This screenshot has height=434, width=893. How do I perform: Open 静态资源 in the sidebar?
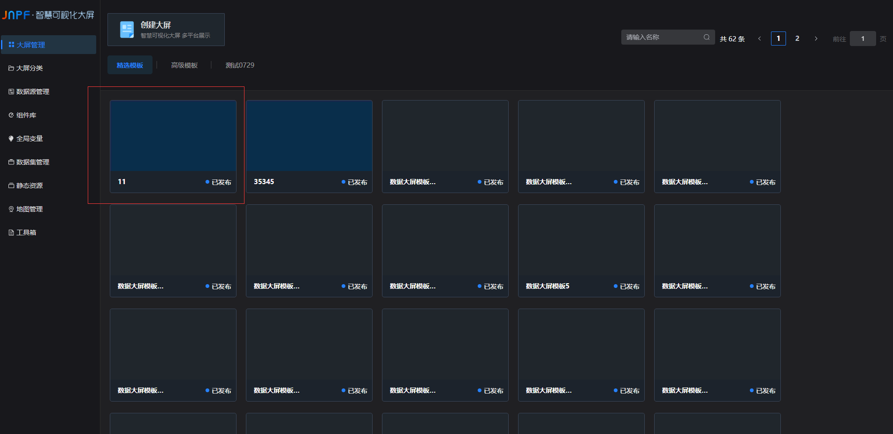coord(48,186)
